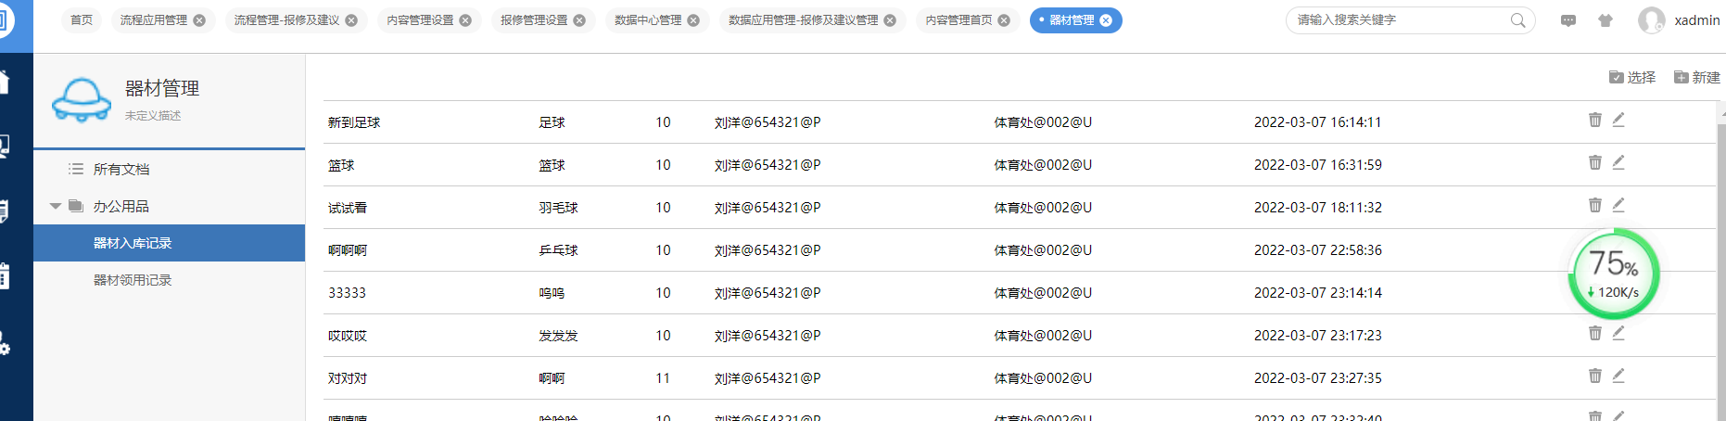
Task: Open 器材领用记录 in the sidebar
Action: 133,280
